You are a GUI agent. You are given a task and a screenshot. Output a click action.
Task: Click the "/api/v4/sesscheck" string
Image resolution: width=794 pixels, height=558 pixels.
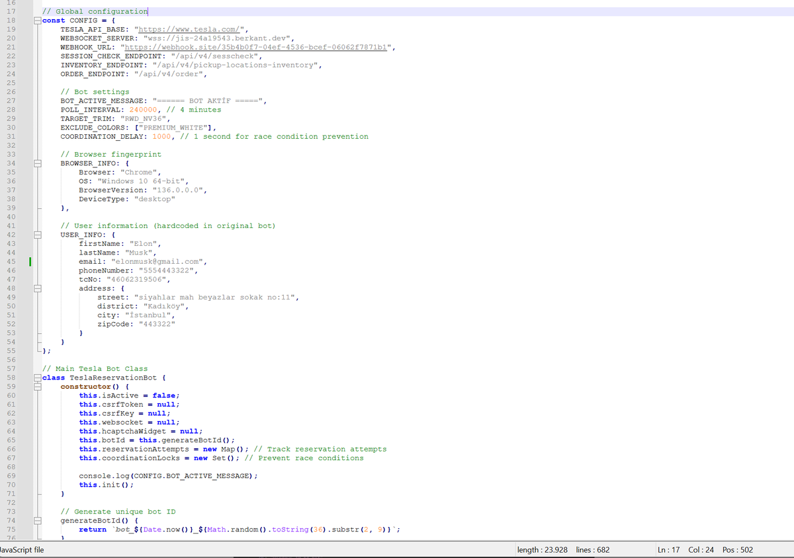tap(216, 56)
